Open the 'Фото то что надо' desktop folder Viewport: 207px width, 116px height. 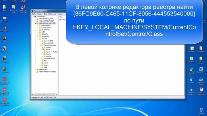point(14,9)
